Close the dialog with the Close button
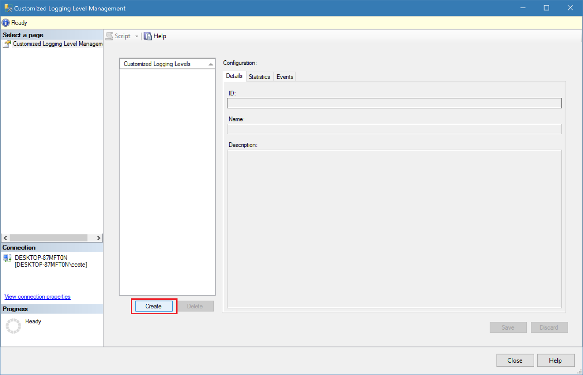This screenshot has height=375, width=583. pos(515,360)
